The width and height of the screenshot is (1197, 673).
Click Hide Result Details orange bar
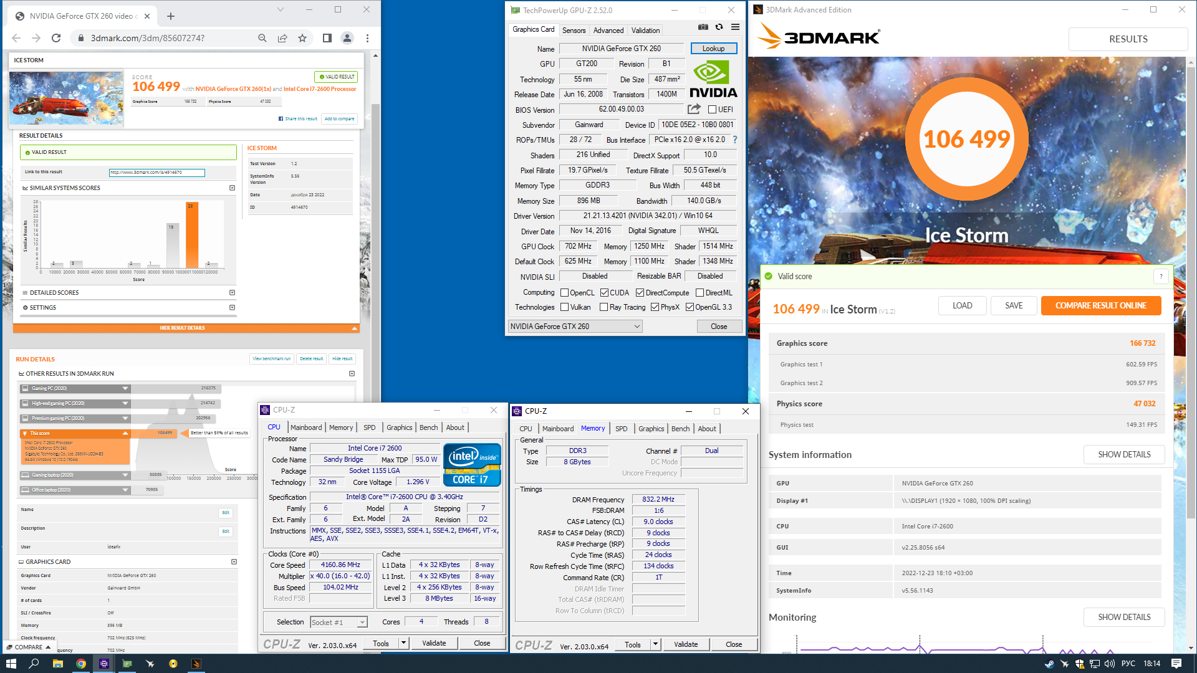coord(186,328)
